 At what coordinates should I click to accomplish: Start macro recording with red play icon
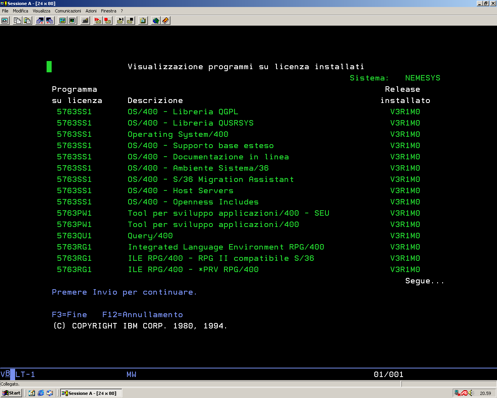[98, 21]
